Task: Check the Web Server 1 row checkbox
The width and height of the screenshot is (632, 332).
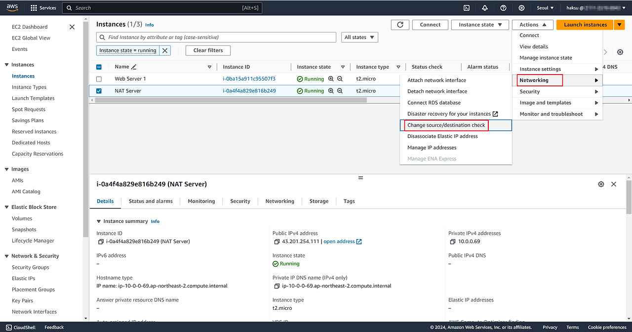Action: pyautogui.click(x=99, y=79)
